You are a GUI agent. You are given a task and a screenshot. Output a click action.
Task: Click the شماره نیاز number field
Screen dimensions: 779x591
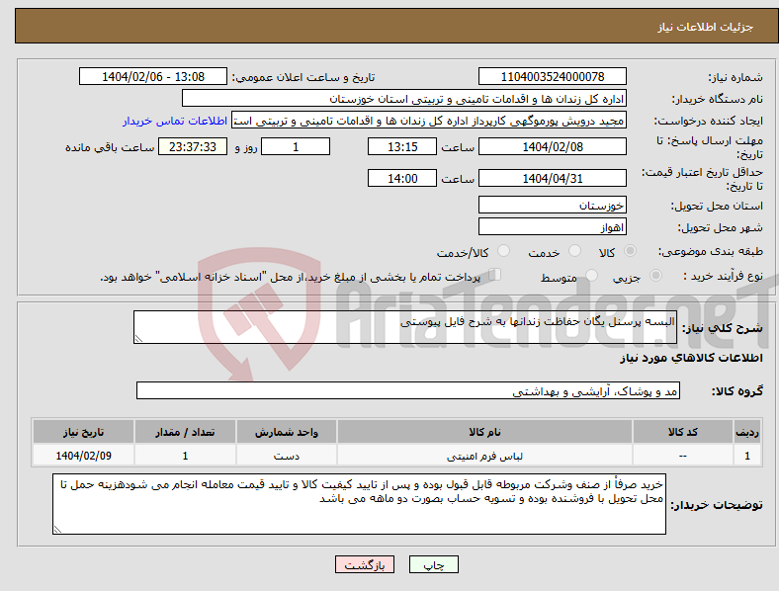pyautogui.click(x=552, y=76)
